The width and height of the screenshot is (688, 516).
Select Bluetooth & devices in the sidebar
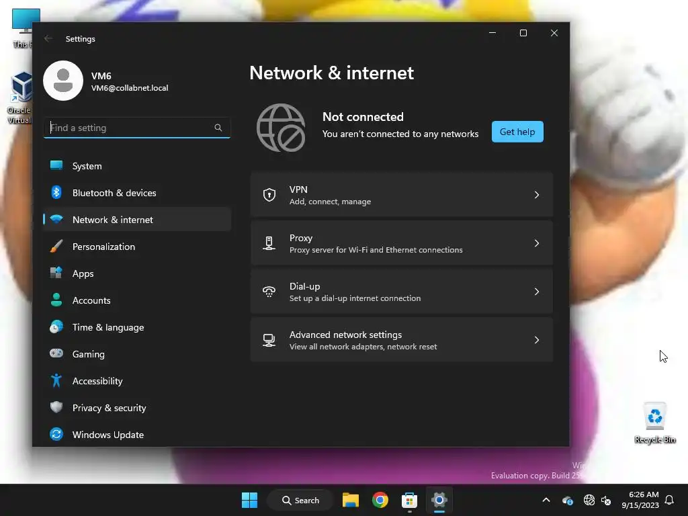[137, 193]
